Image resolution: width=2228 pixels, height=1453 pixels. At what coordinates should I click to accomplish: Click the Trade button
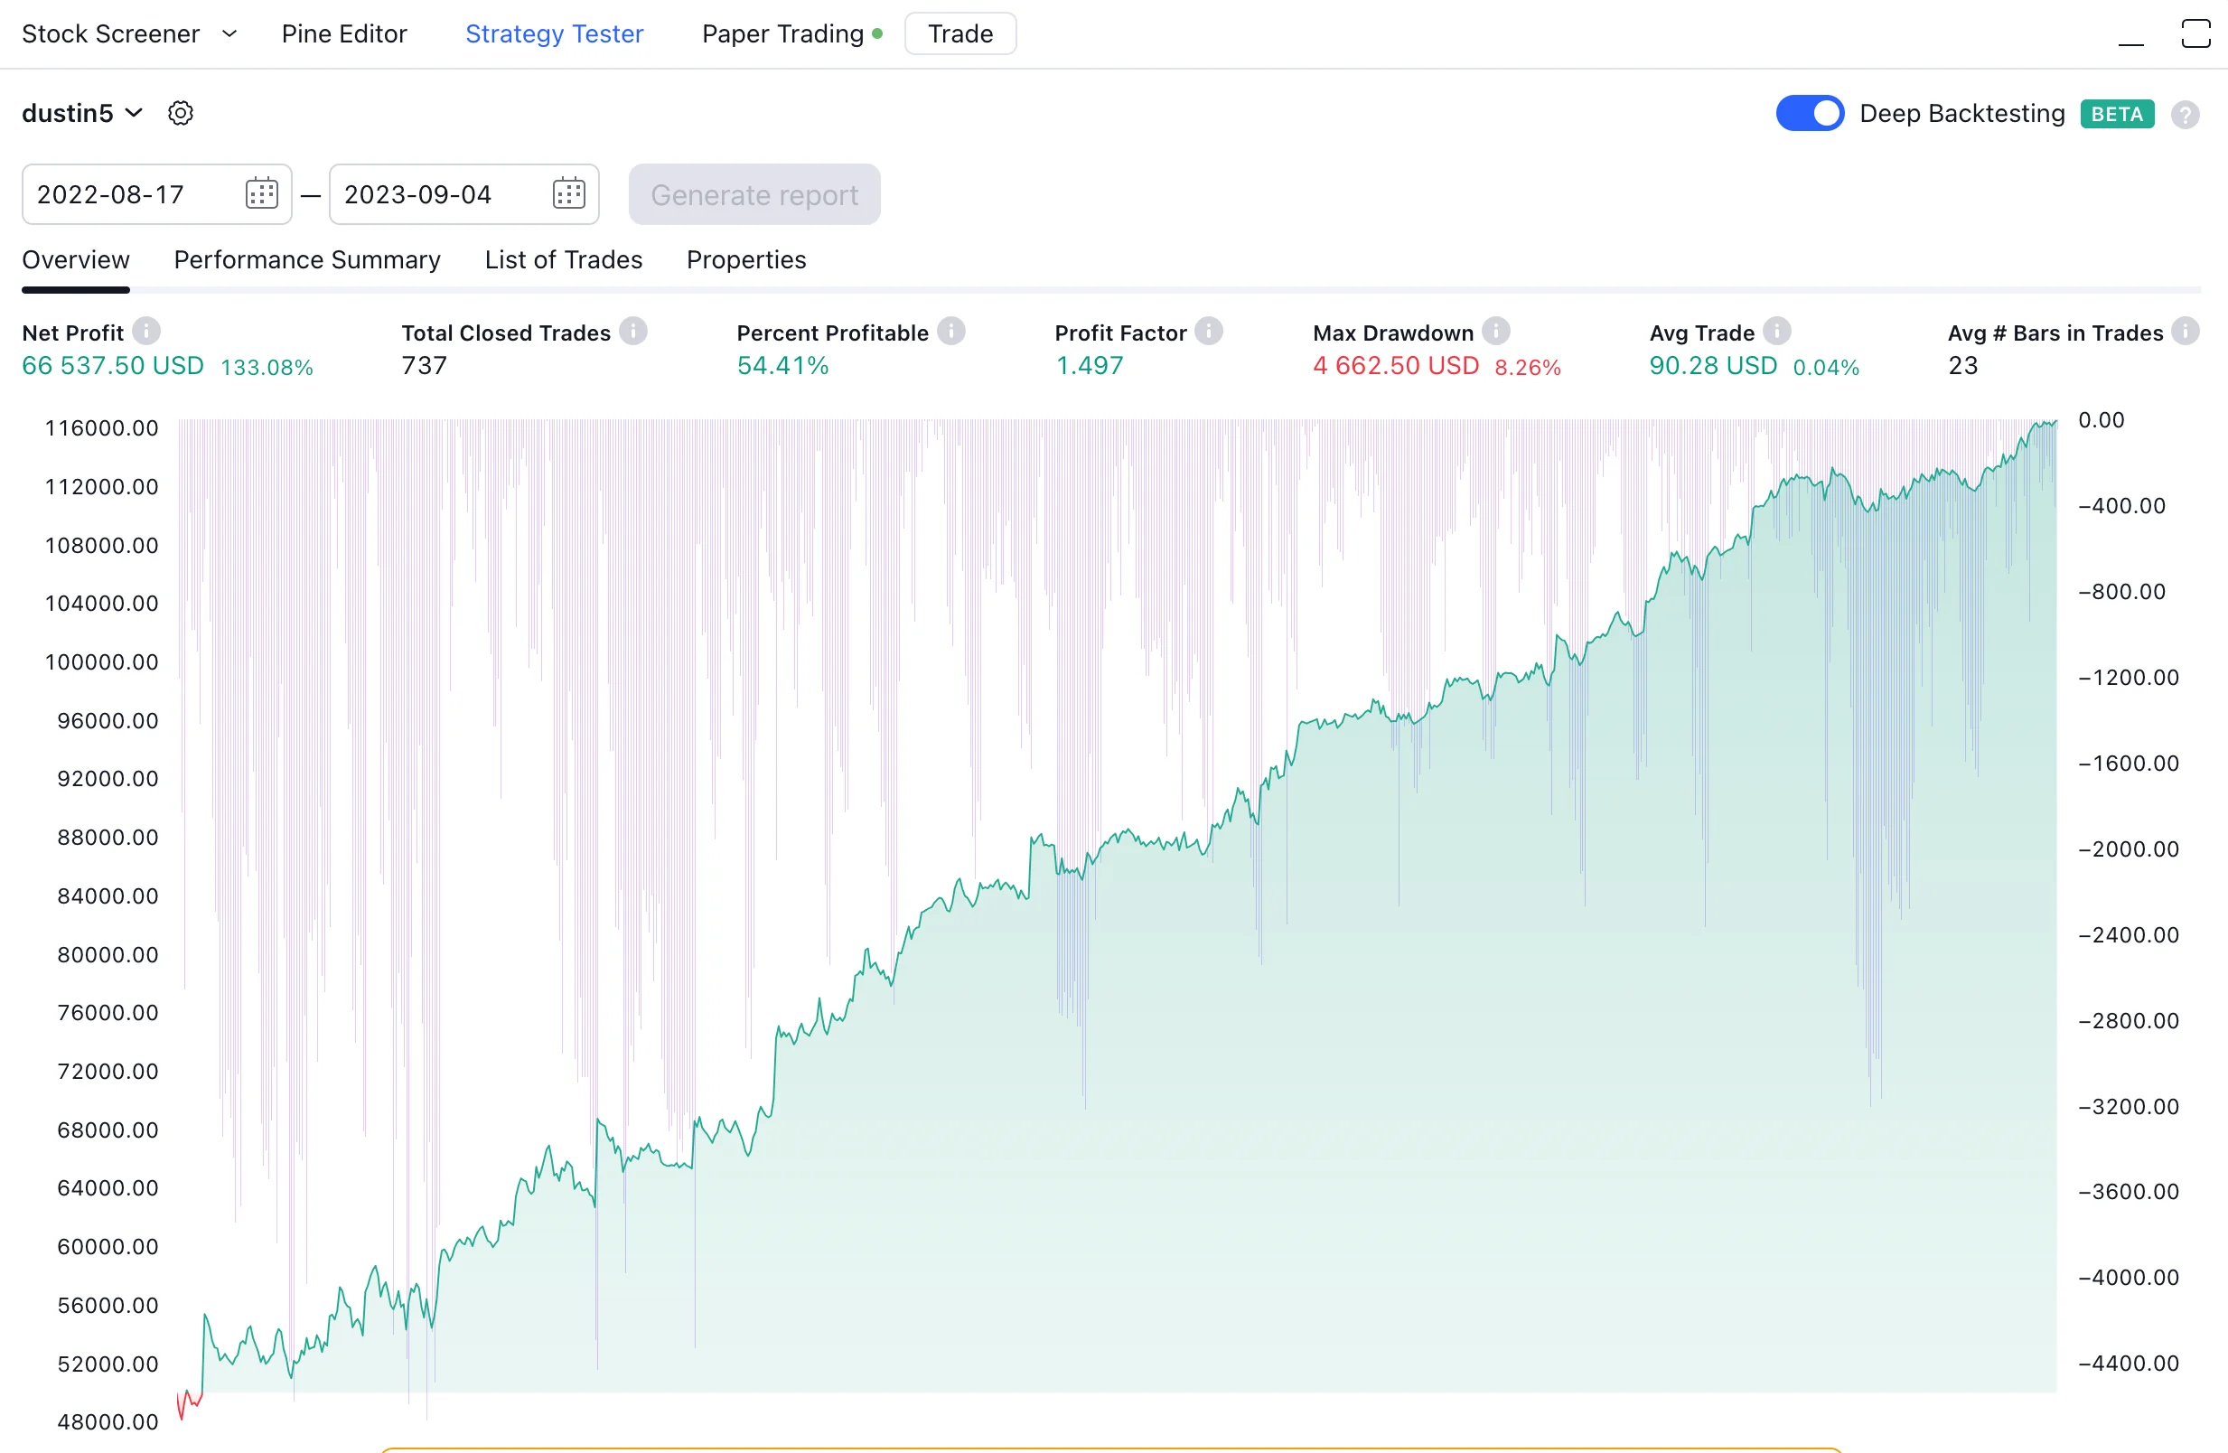[960, 33]
